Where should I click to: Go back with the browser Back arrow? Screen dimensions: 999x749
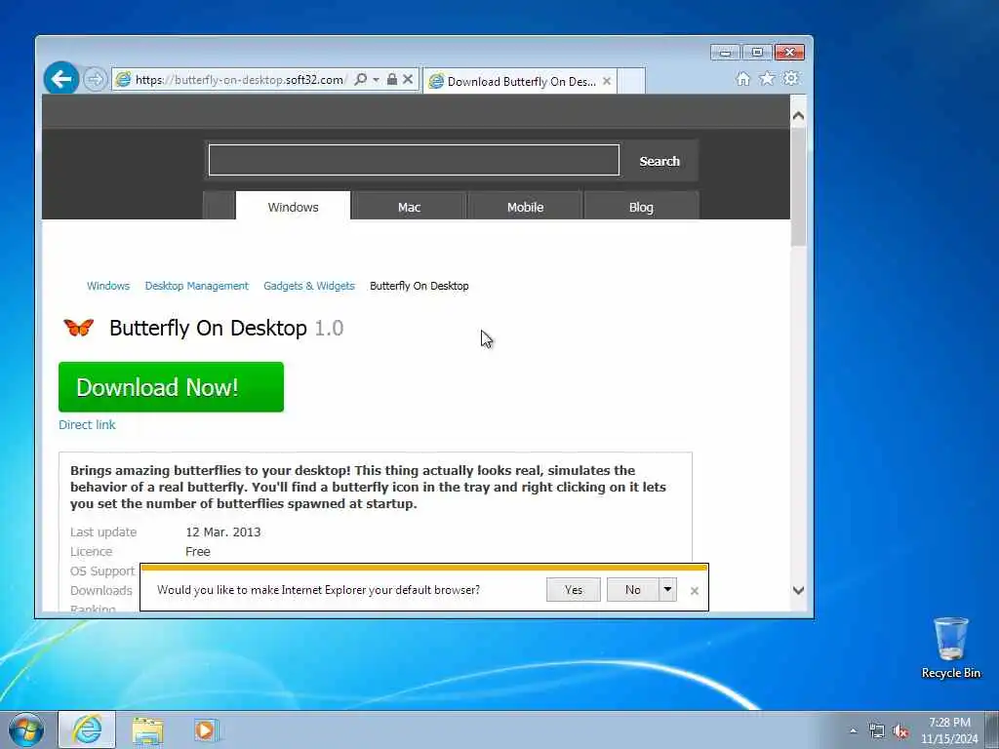pyautogui.click(x=61, y=79)
